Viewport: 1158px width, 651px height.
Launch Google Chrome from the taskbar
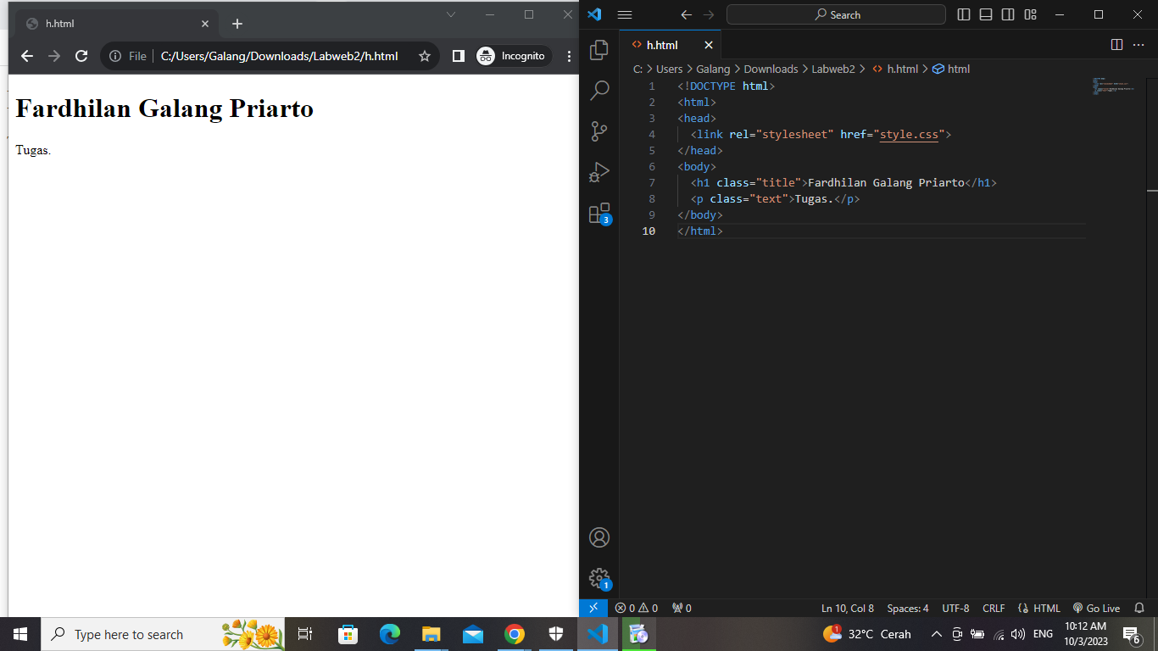[x=515, y=634]
